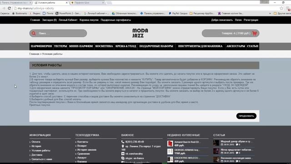Open the Модный декор обуви article thumbnail
This screenshot has height=164, width=291.
click(216, 143)
